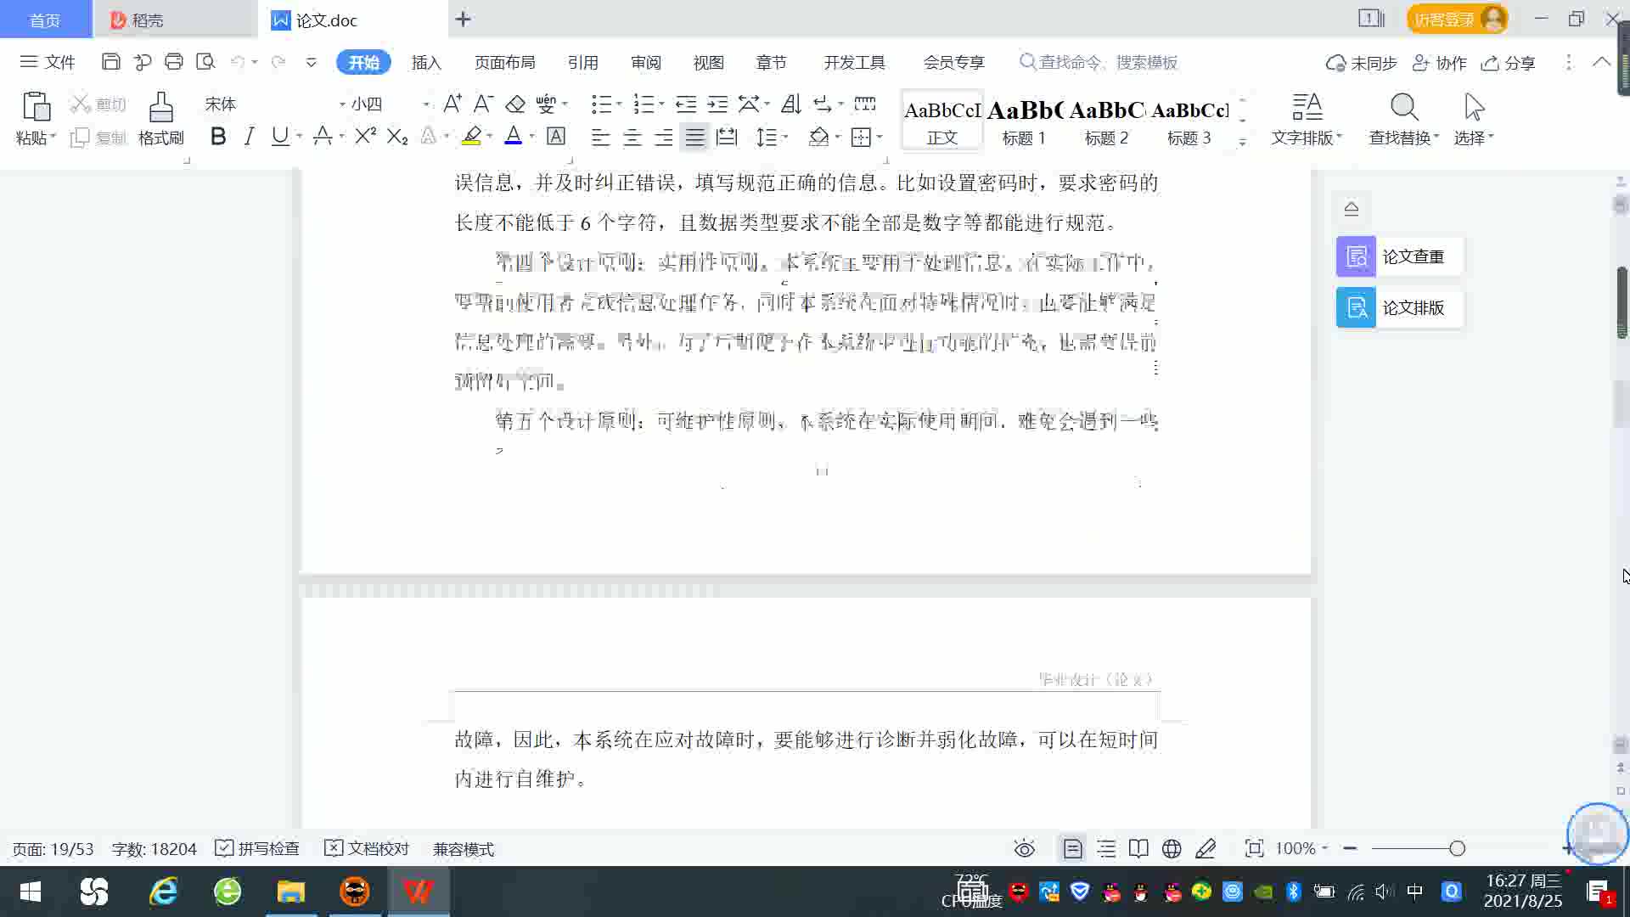Open the font size dropdown
Image resolution: width=1630 pixels, height=917 pixels.
426,104
